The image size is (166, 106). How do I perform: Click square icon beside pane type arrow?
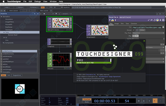[44, 14]
